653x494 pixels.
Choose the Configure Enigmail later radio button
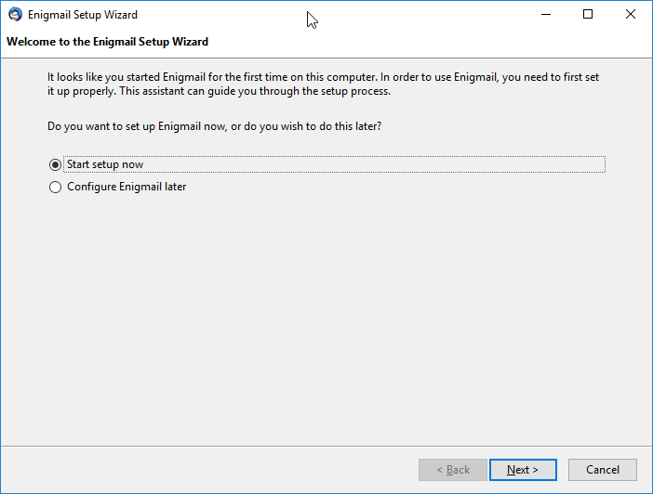click(55, 188)
